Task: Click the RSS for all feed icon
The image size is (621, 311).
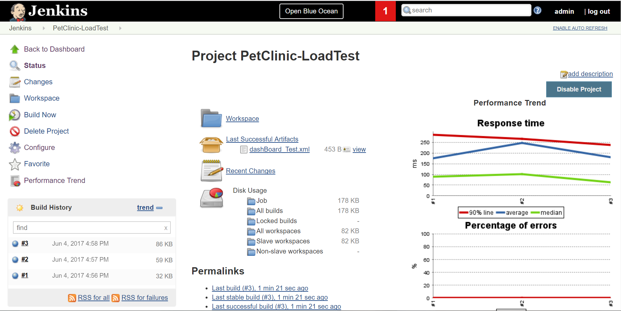Action: pos(72,298)
